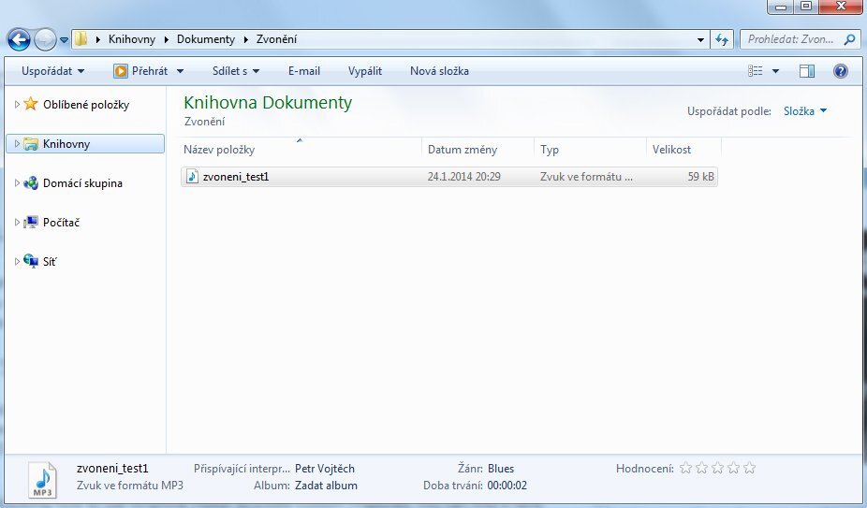Click the Počítač computer icon
Viewport: 867px width, 508px height.
(31, 223)
